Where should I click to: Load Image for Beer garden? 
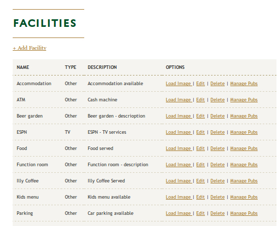pyautogui.click(x=179, y=116)
